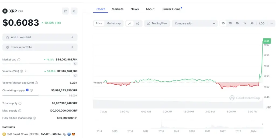276x138 pixels.
Task: Click the BNB Smart Chain logo icon
Action: pos(4,134)
